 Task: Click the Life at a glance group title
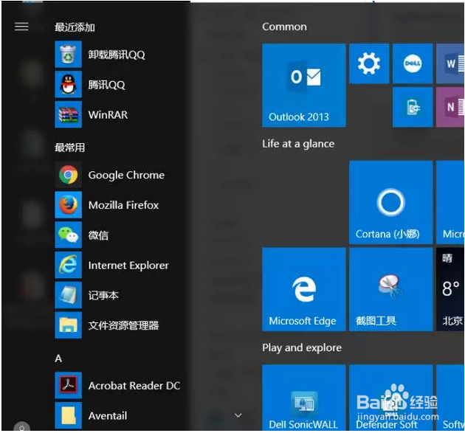[298, 144]
